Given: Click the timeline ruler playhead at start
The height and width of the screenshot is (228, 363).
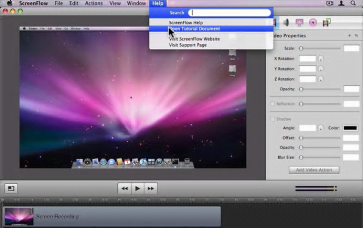Looking at the screenshot, I should click(x=2, y=200).
